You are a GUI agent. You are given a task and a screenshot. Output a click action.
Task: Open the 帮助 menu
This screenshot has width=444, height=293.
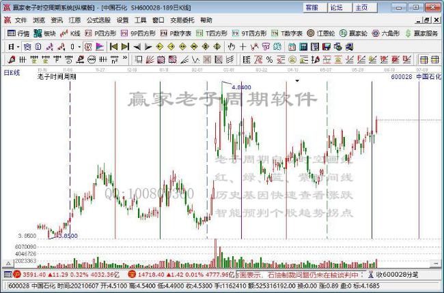206,20
